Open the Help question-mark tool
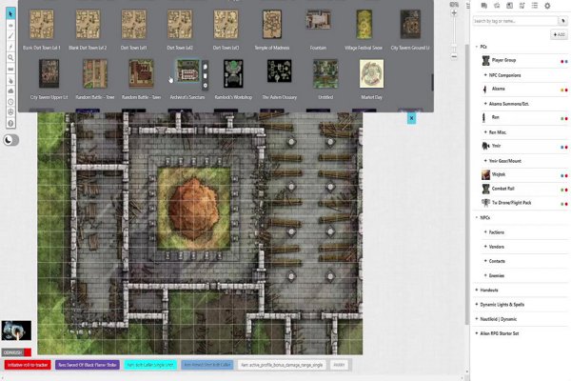The height and width of the screenshot is (381, 571). (x=10, y=123)
